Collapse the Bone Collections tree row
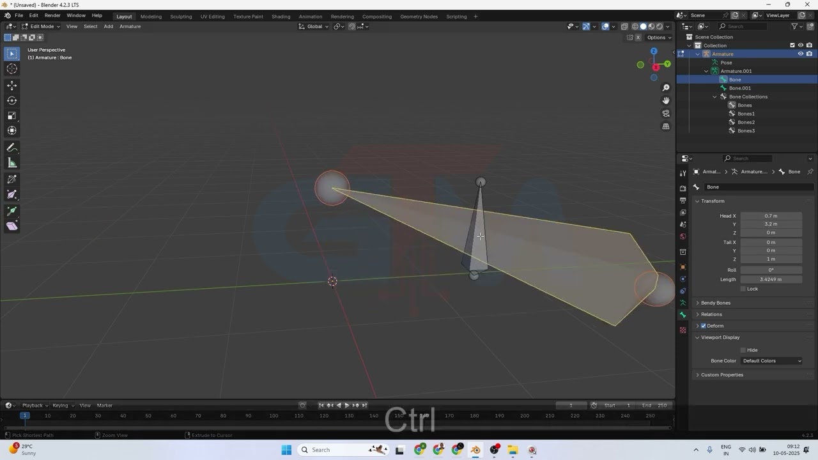This screenshot has height=460, width=818. tap(714, 97)
